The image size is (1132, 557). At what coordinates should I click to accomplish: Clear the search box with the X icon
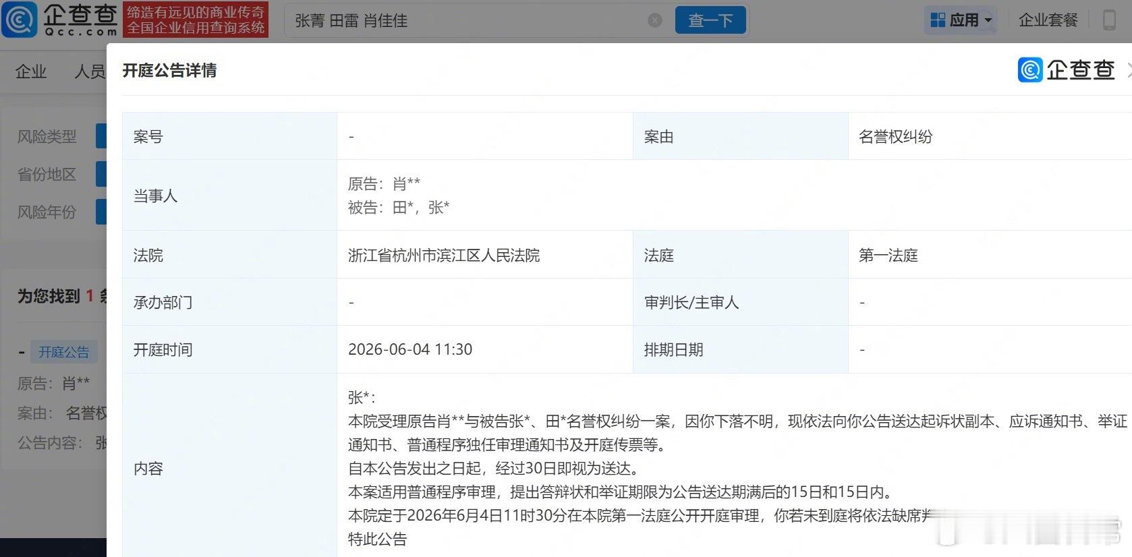(654, 20)
